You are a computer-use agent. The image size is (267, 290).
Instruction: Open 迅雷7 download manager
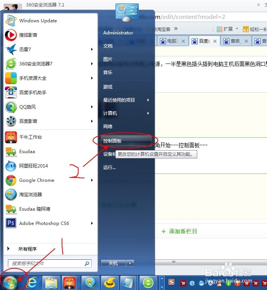50,50
